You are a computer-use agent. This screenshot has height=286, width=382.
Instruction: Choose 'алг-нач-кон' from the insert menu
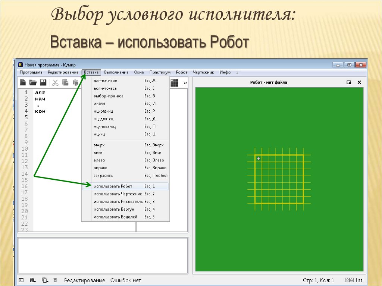[125, 81]
